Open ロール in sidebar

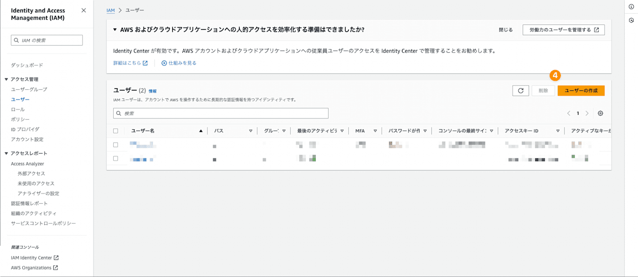[18, 109]
